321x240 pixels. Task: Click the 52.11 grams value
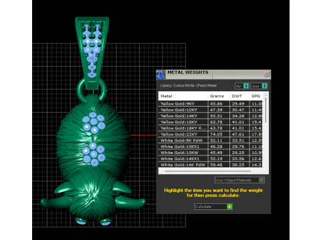pos(216,141)
